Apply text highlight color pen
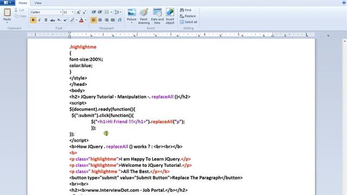The height and width of the screenshot is (195, 347). click(x=72, y=20)
